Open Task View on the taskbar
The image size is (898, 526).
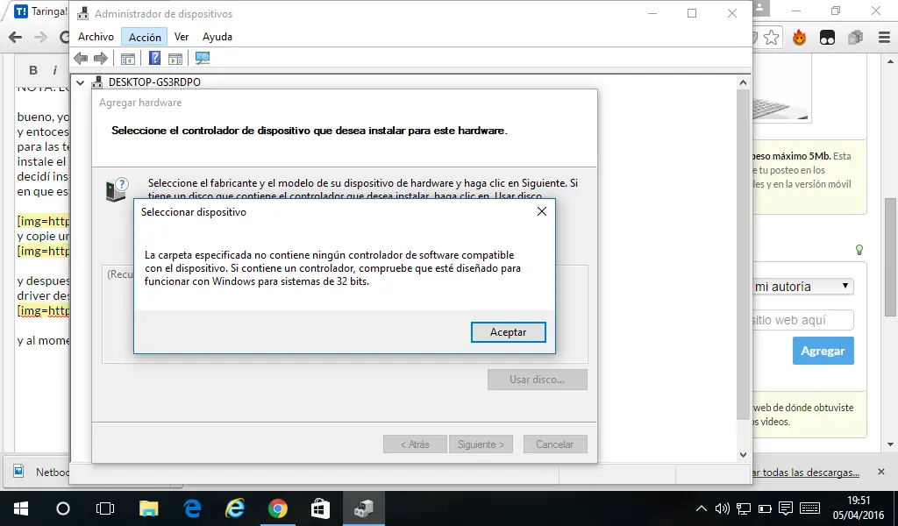(105, 508)
